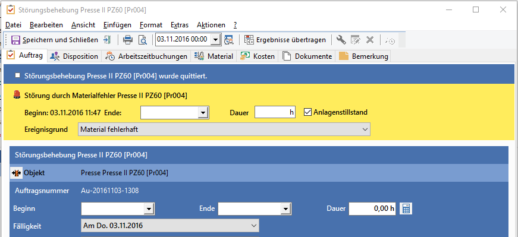Click order number Au-20161103-1308
The image size is (518, 237).
(x=109, y=191)
